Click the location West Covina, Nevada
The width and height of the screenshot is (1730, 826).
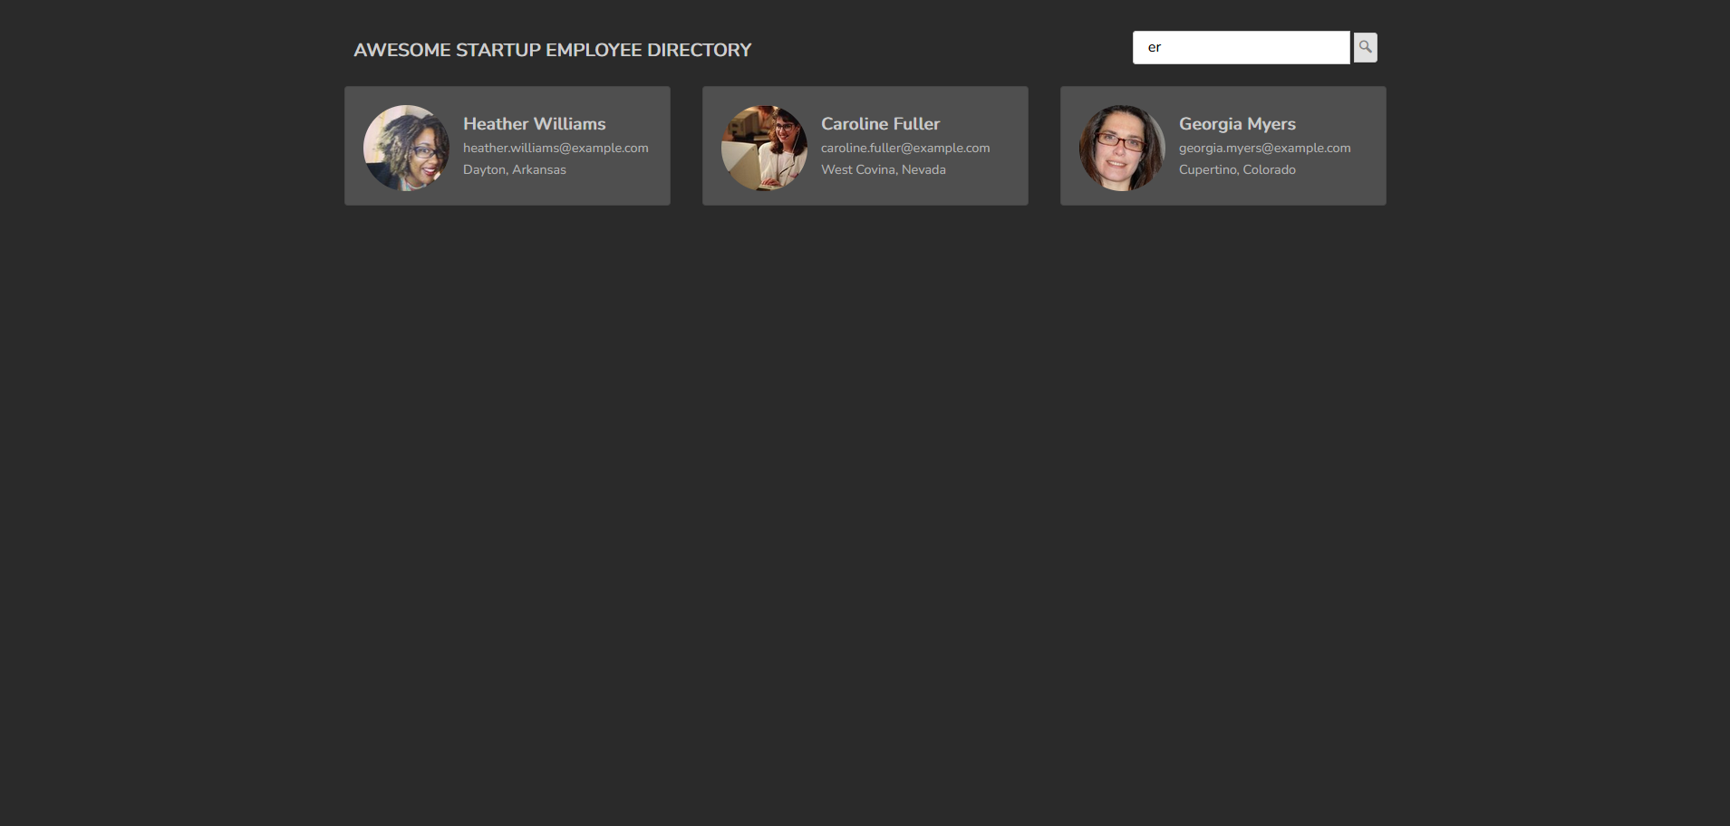pyautogui.click(x=883, y=169)
